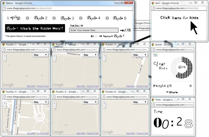The image size is (209, 137).
Task: Click the black pixel cursor in Hint window
Action: tap(194, 28)
